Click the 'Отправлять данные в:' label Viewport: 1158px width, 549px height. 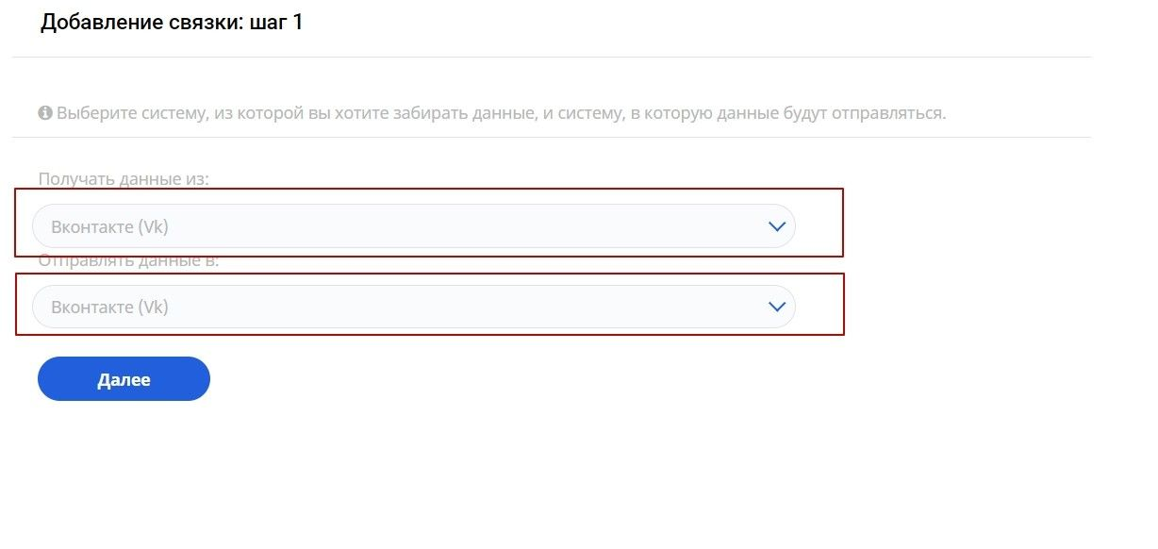tap(128, 261)
